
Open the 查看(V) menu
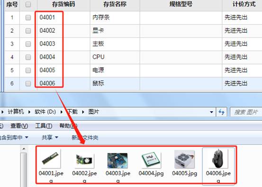click(x=19, y=126)
